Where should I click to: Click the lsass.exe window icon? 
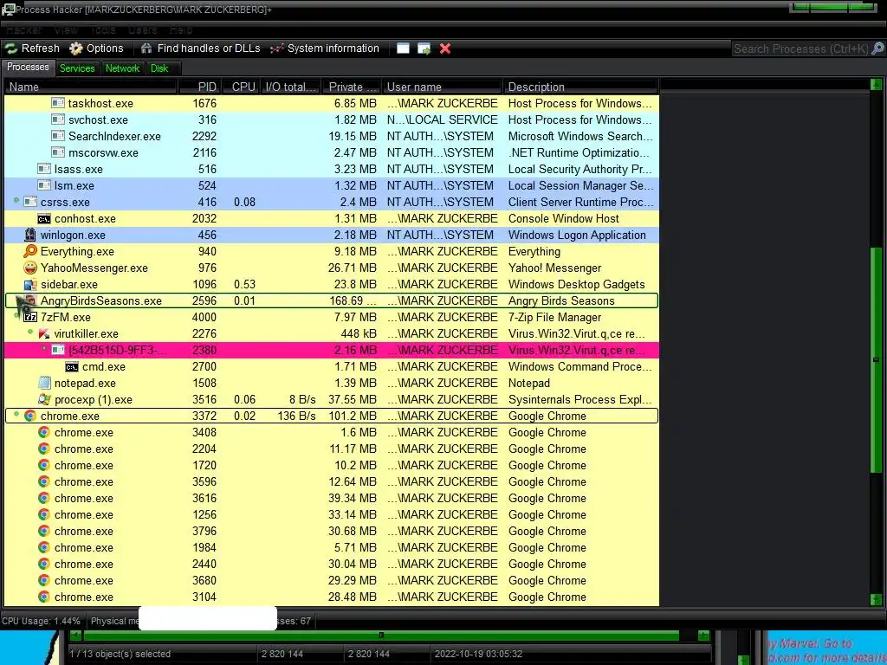click(x=44, y=169)
